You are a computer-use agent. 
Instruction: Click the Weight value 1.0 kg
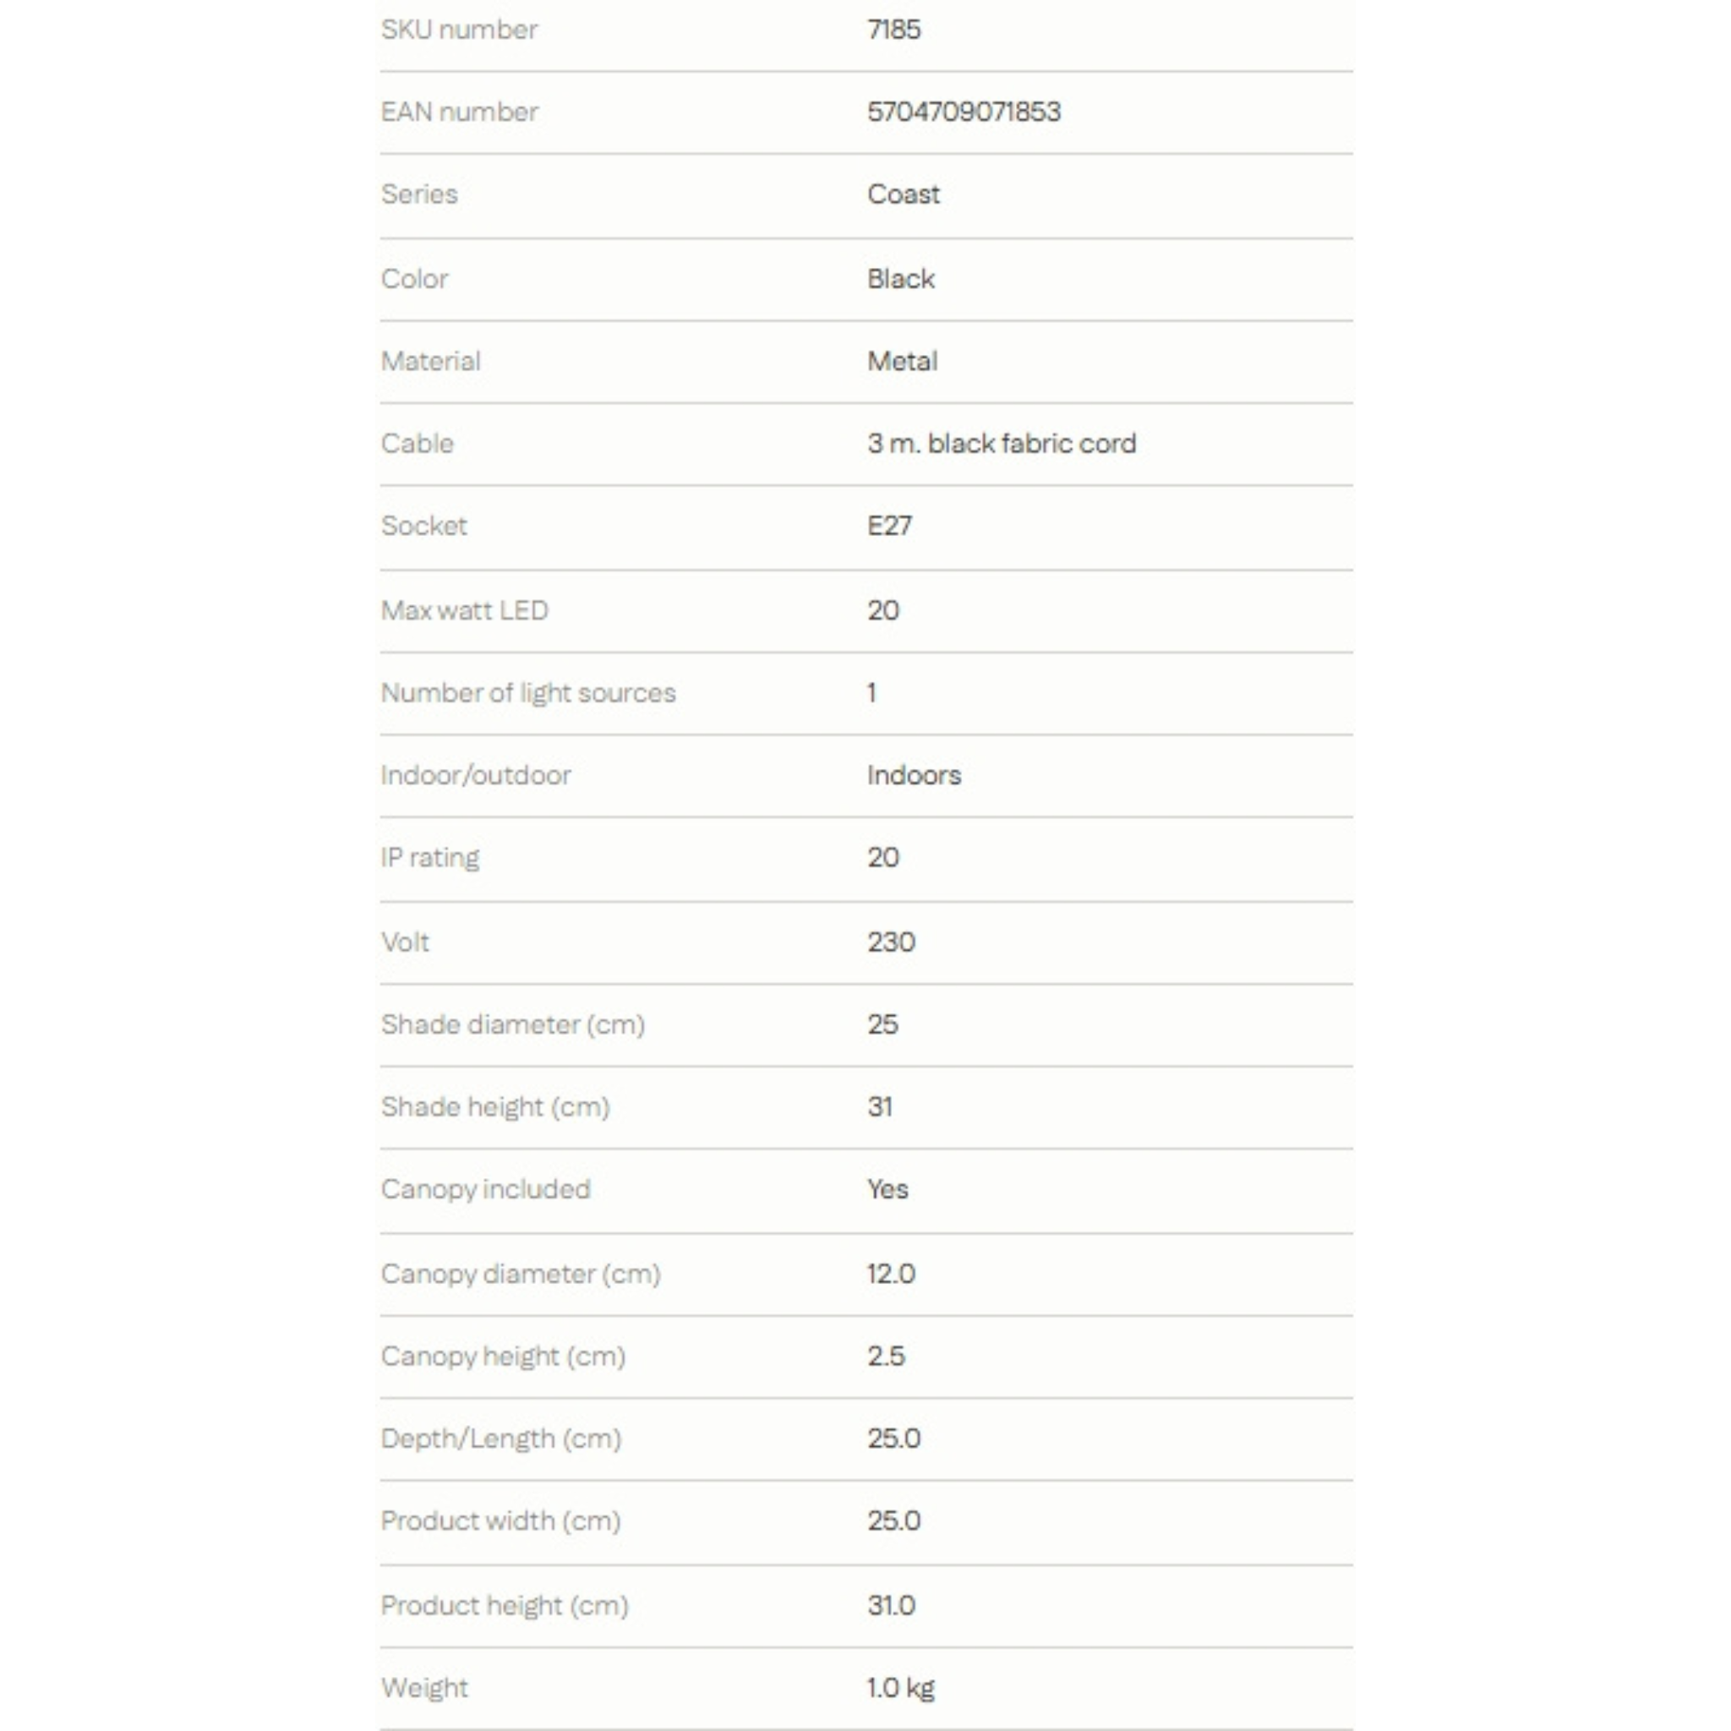tap(900, 1688)
